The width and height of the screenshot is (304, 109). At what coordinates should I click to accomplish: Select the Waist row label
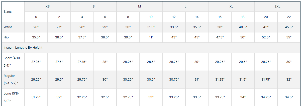[8, 27]
